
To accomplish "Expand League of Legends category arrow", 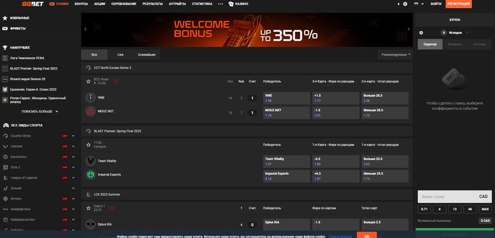I will [x=73, y=178].
